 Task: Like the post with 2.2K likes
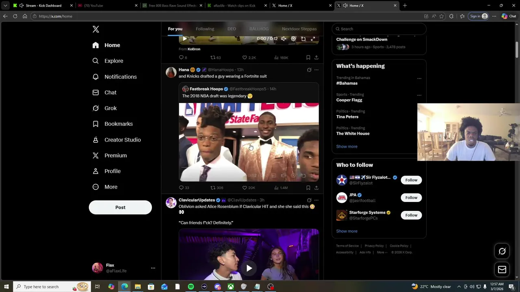coord(249,58)
